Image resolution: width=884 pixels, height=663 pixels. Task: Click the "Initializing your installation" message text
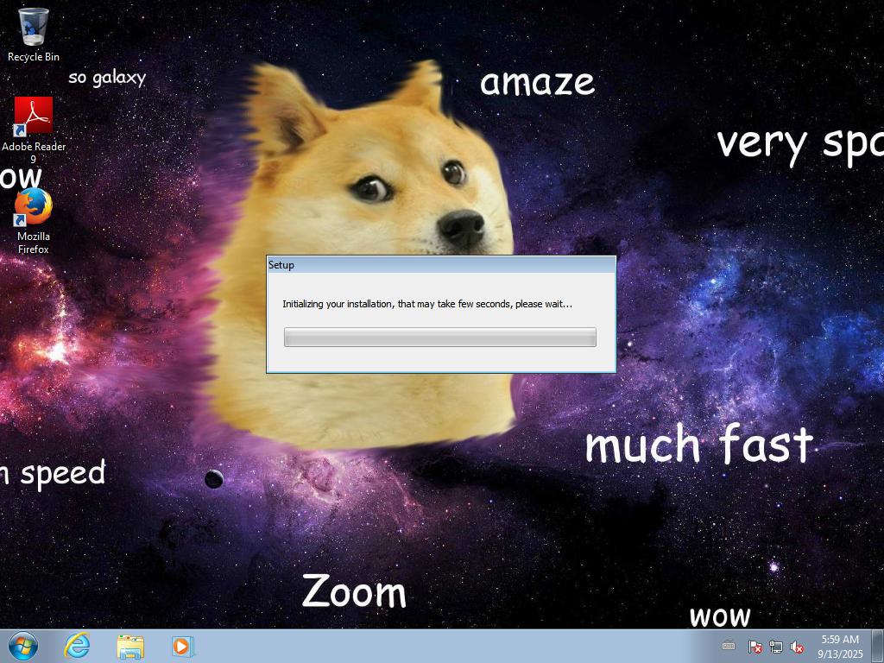click(426, 304)
